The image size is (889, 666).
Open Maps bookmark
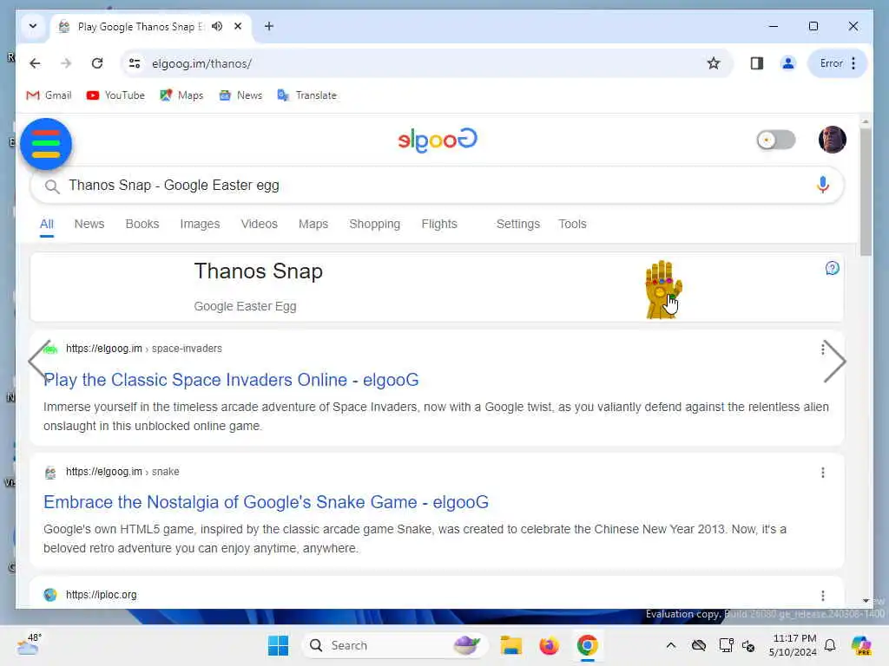tap(181, 95)
